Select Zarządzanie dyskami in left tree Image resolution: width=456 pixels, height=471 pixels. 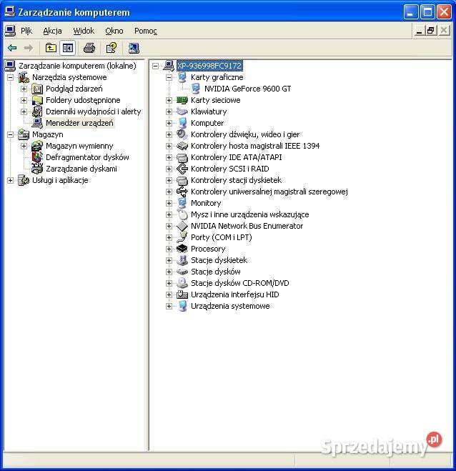point(81,169)
